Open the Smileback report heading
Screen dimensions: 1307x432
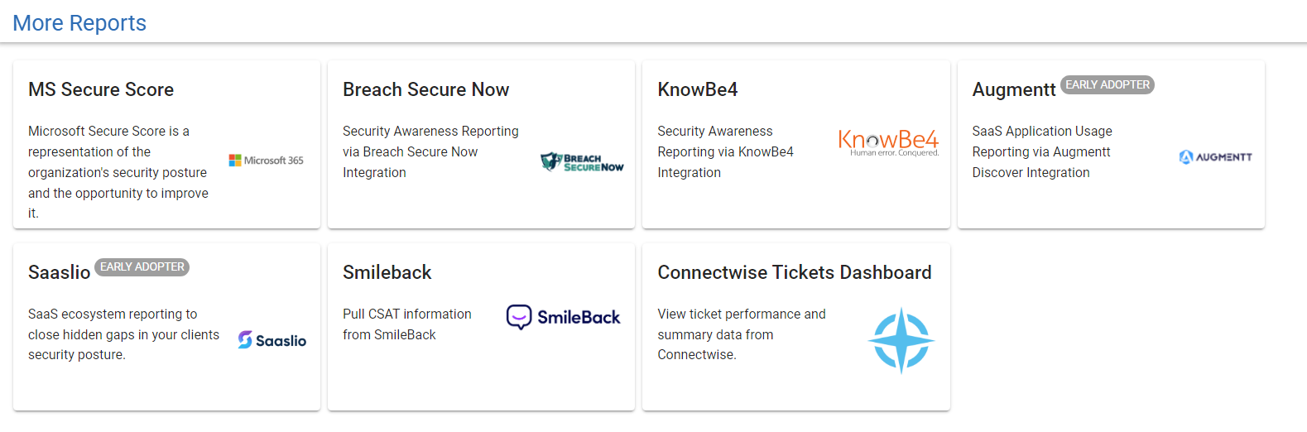click(x=387, y=272)
